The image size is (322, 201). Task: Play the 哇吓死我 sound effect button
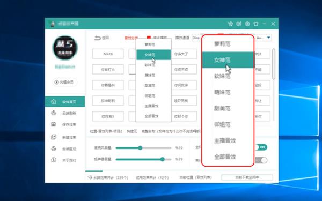(x=184, y=101)
